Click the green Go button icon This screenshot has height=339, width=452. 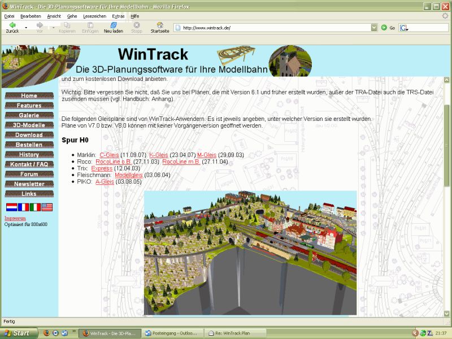384,28
